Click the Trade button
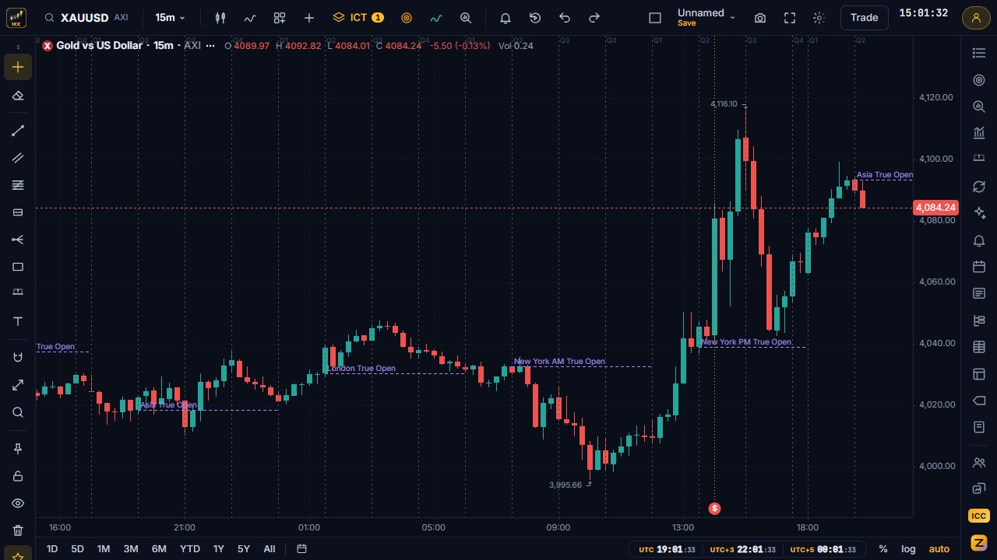Viewport: 997px width, 560px height. click(x=864, y=17)
